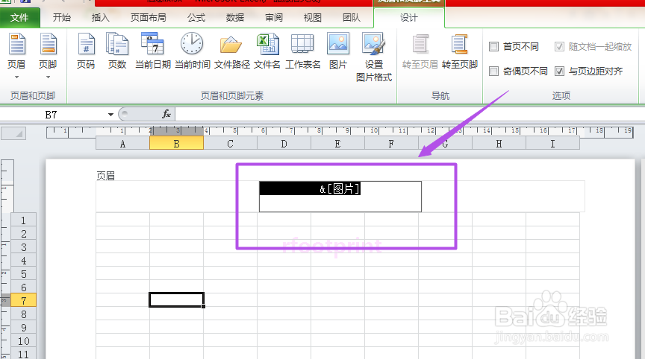Viewport: 645px width, 359px height.
Task: Select row 7 header
Action: click(x=23, y=301)
